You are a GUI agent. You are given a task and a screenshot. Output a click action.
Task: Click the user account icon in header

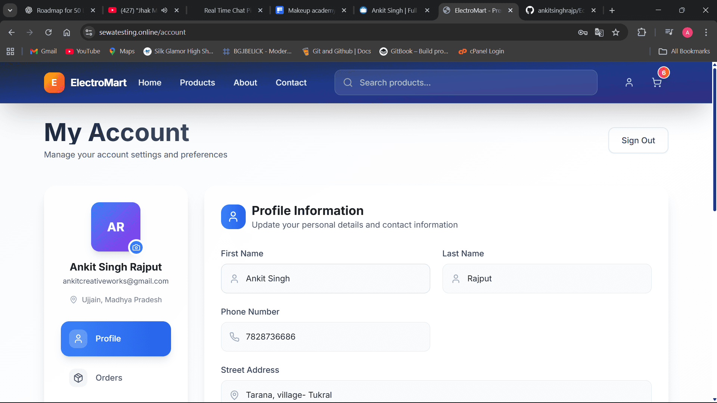pos(629,82)
